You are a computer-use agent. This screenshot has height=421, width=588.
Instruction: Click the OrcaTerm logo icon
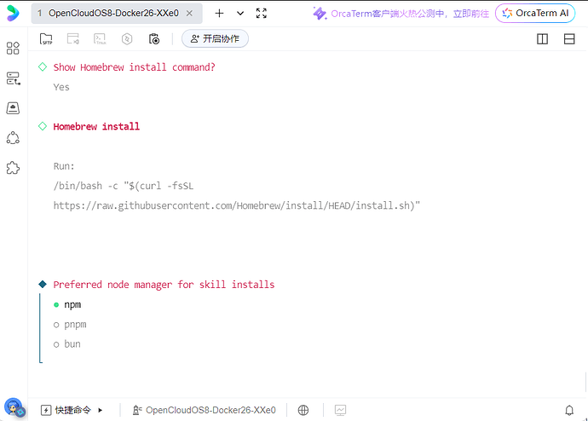13,13
